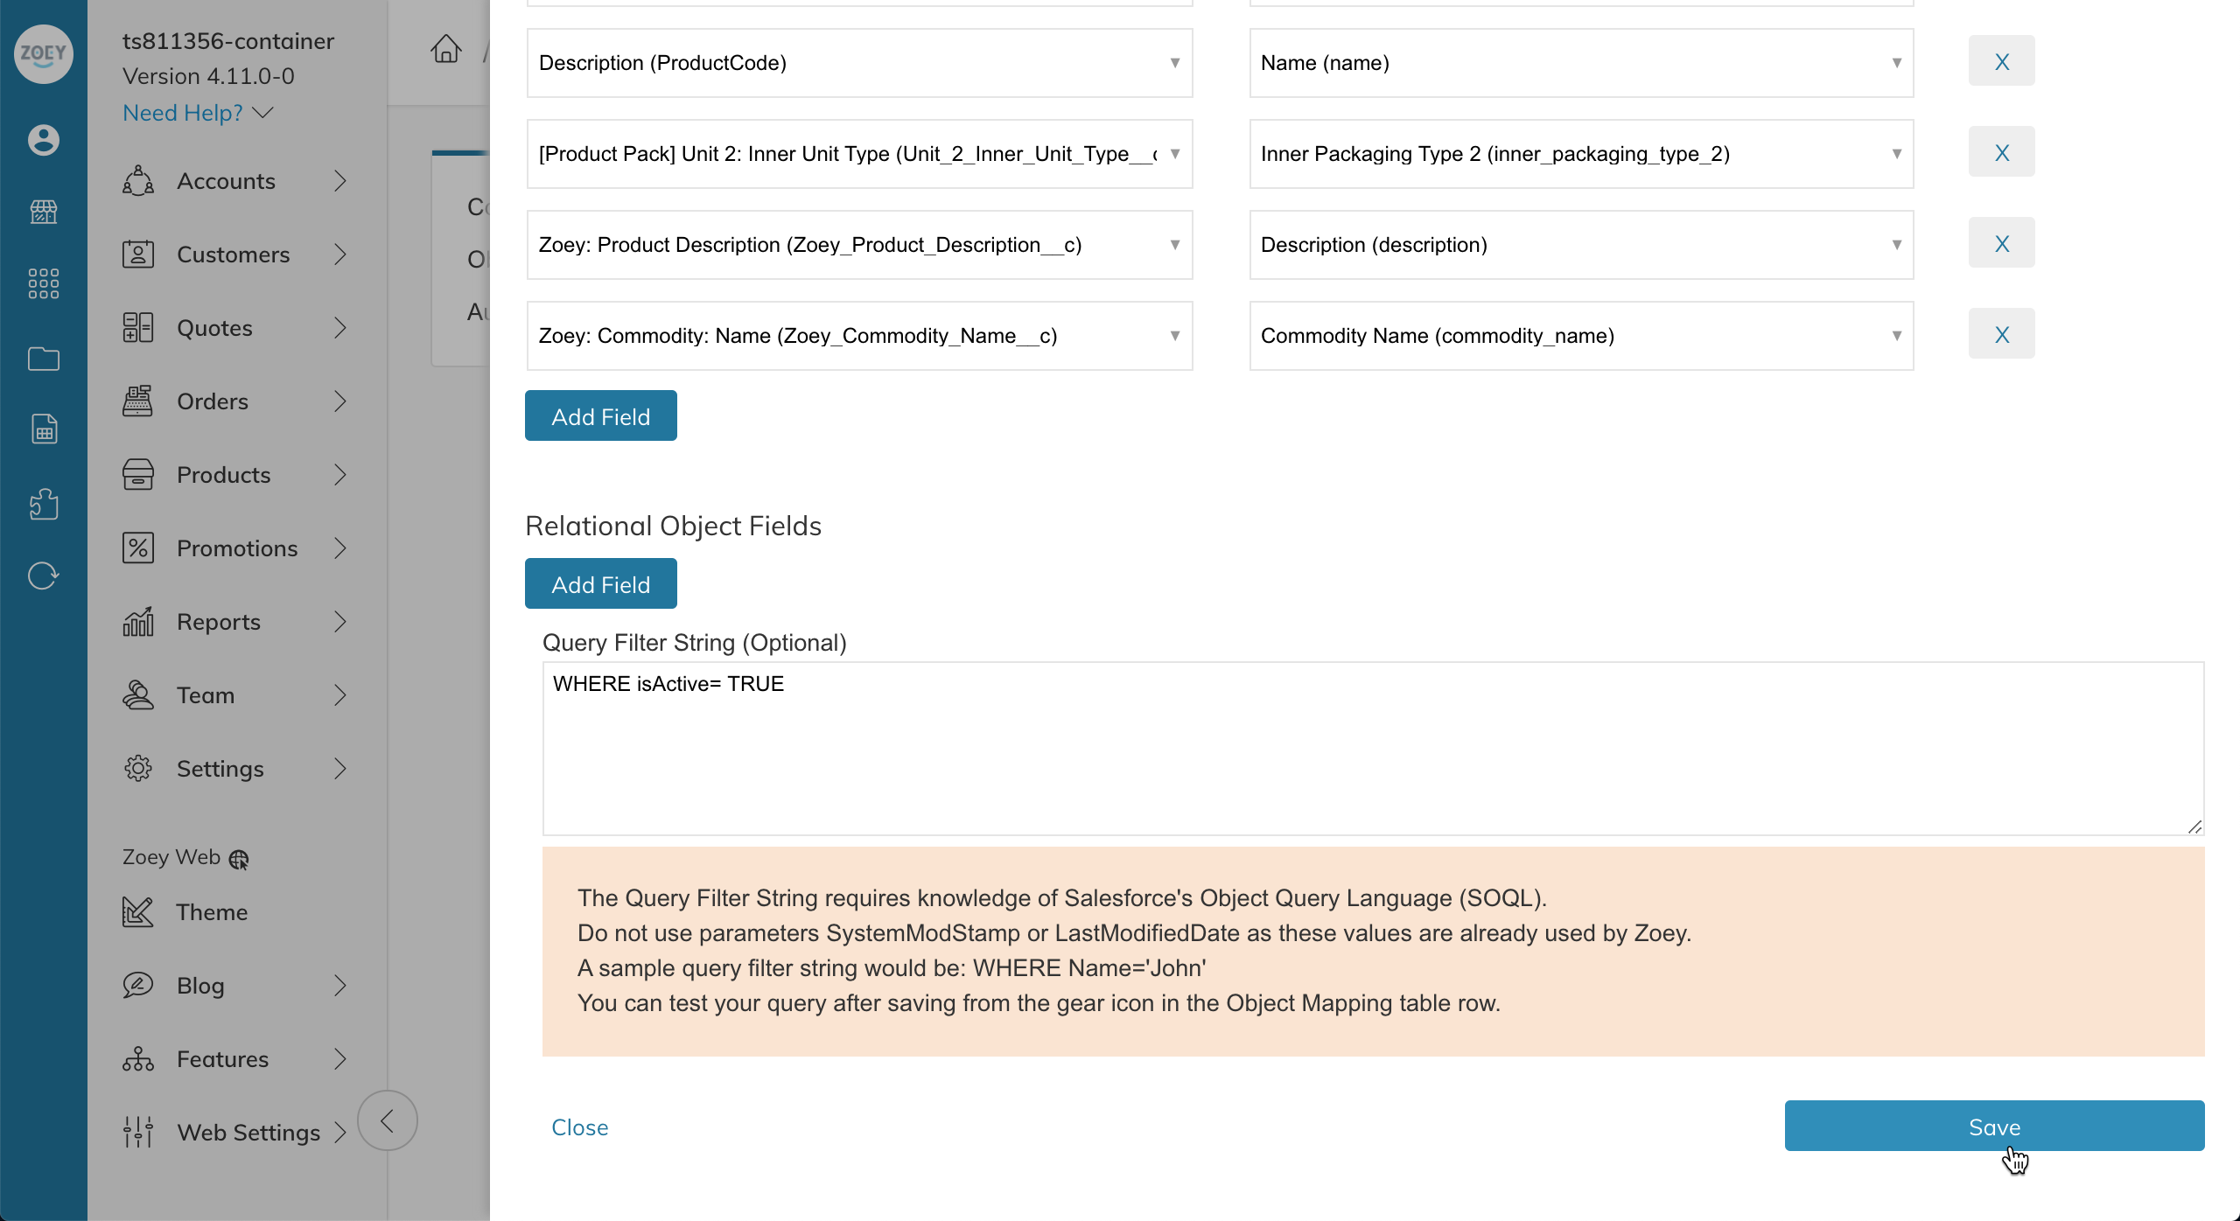Remove the Inner Packaging Type 2 mapping row

2001,152
